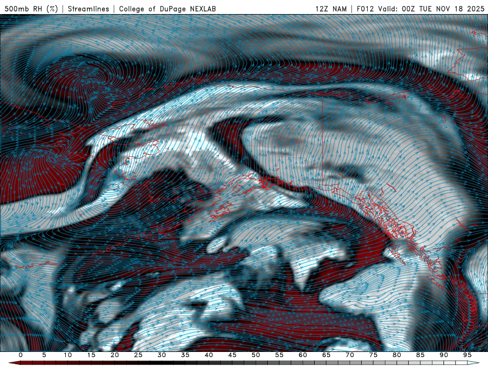This screenshot has height=366, width=488.
Task: Select the 25 value on the color scale
Action: tap(138, 355)
